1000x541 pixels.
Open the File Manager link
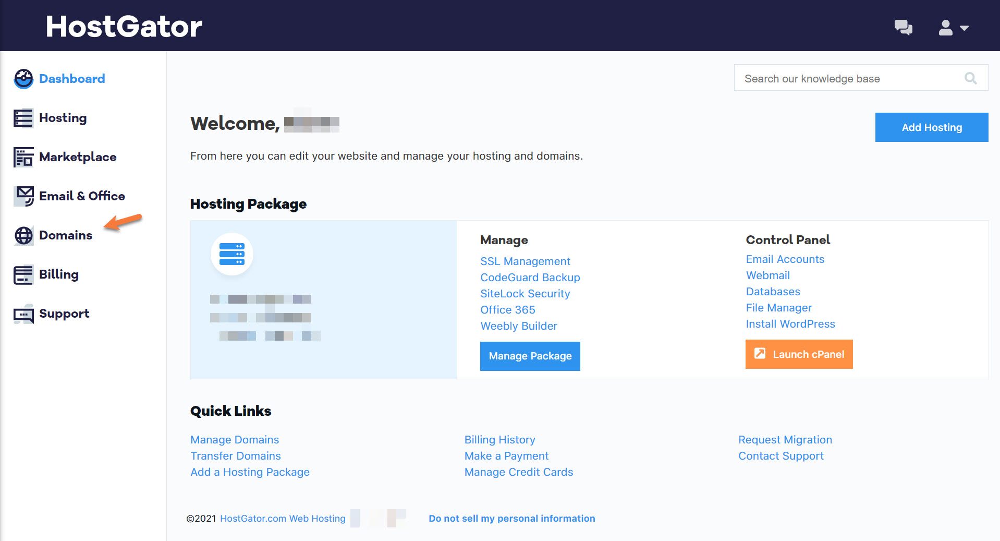pos(778,308)
